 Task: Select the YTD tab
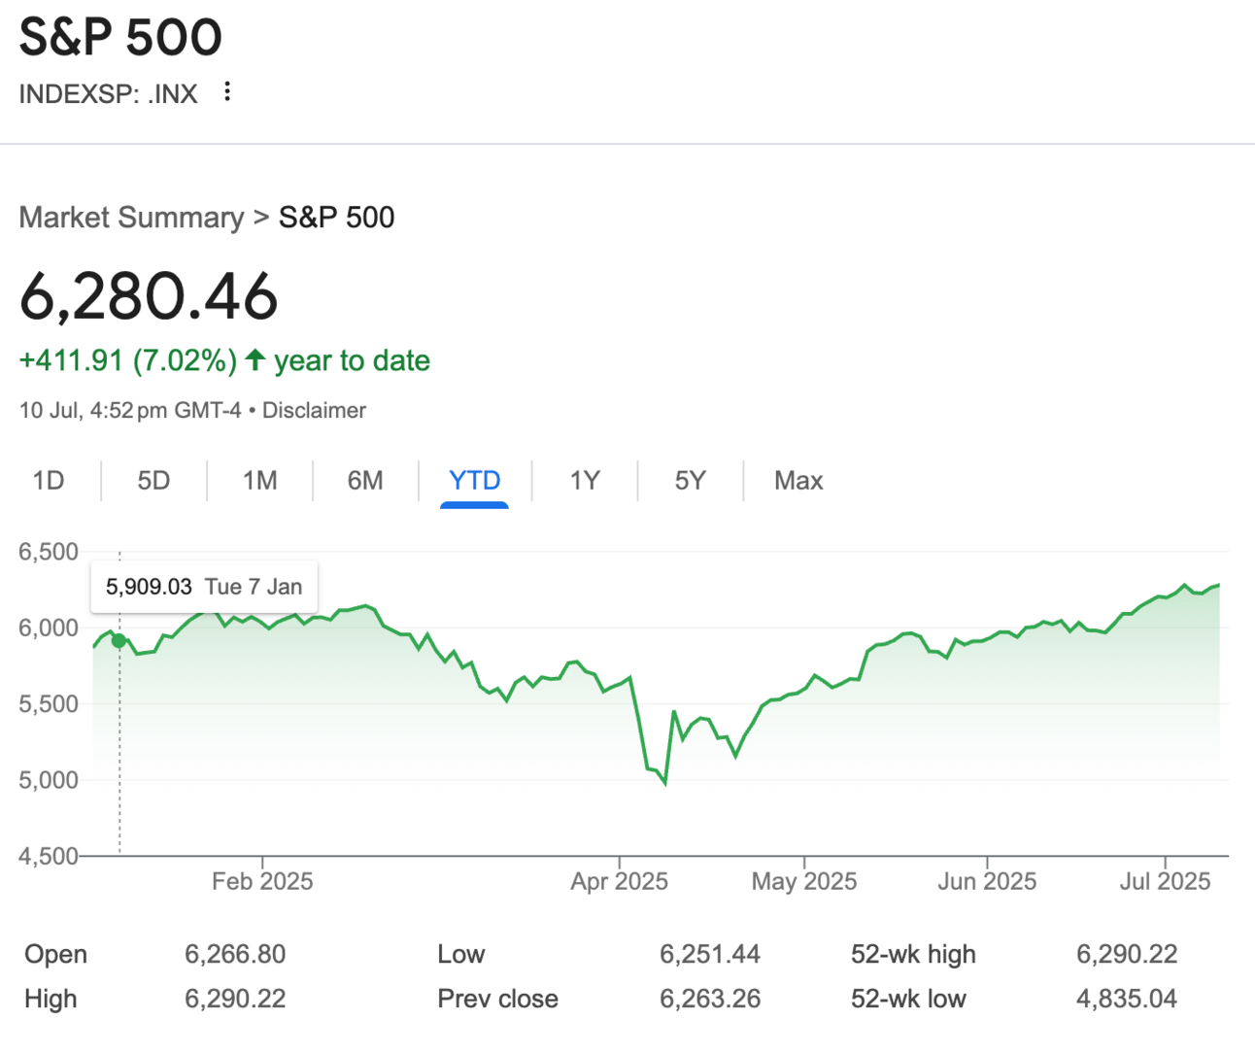474,481
